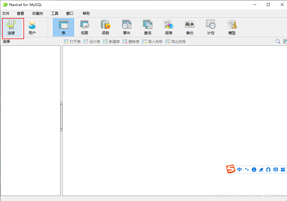Open the 备份 (Backup) icon
Screen dimensions: 287x201
(190, 27)
